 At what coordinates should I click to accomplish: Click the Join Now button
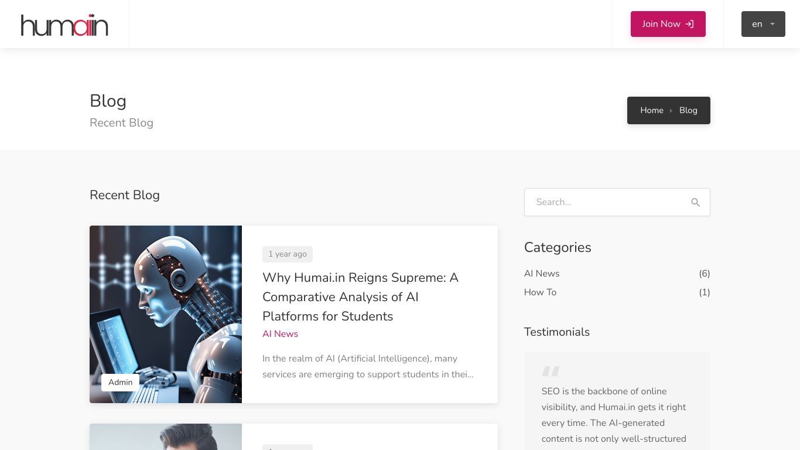coord(668,24)
